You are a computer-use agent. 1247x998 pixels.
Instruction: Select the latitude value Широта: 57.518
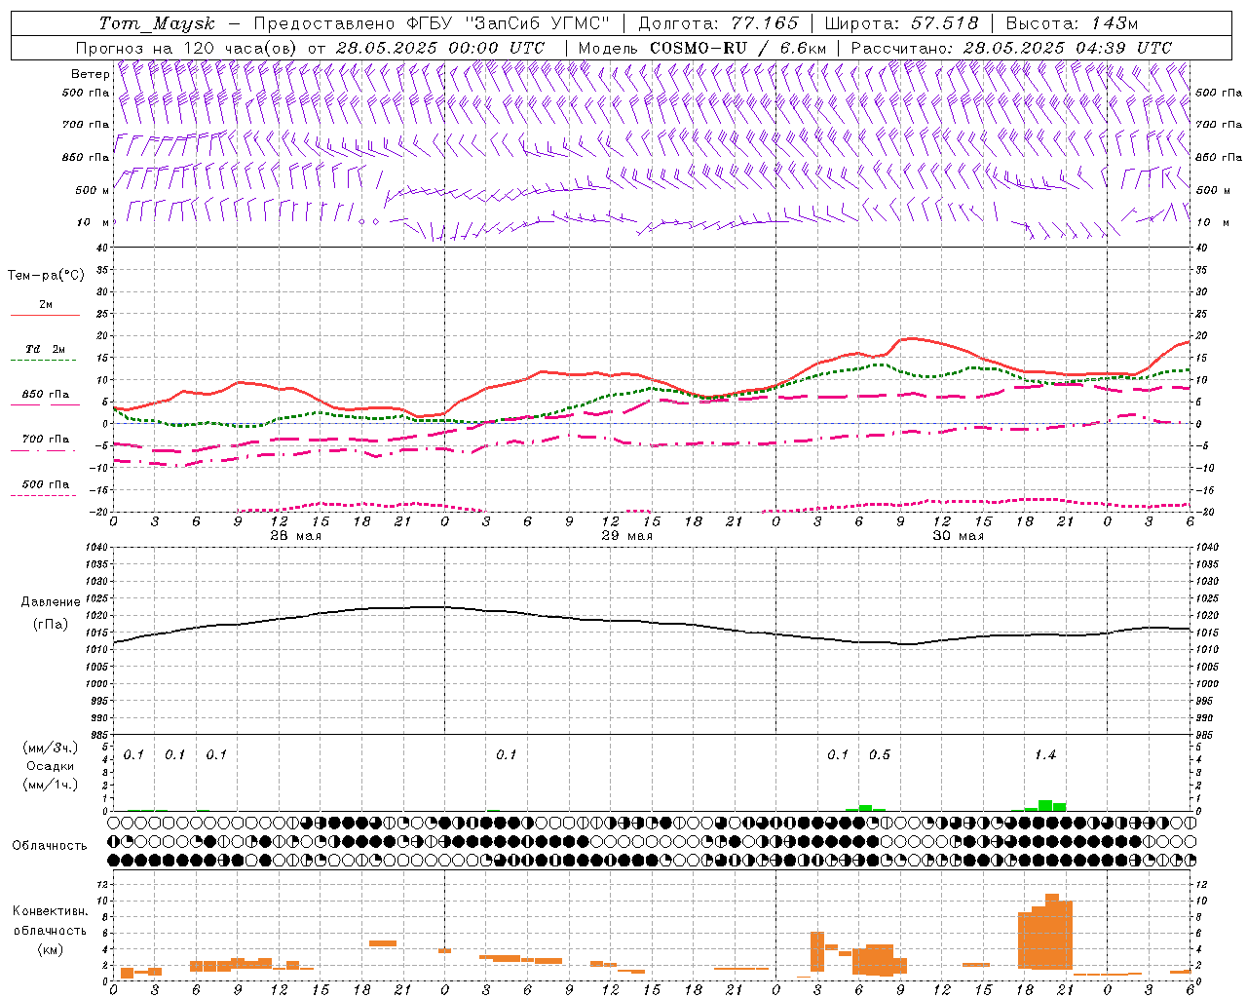(901, 23)
